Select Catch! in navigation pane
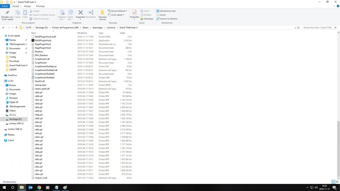Image resolution: width=340 pixels, height=191 pixels. 11,140
